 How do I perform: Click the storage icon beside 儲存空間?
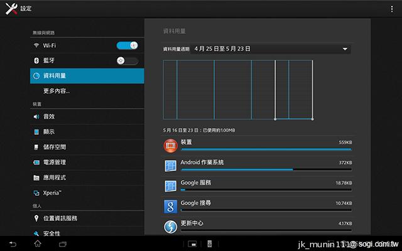[x=36, y=147]
